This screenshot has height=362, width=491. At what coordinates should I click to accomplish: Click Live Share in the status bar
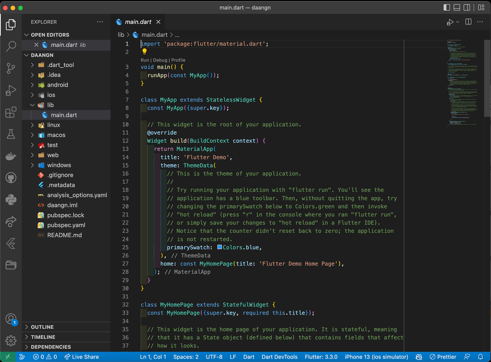click(81, 357)
